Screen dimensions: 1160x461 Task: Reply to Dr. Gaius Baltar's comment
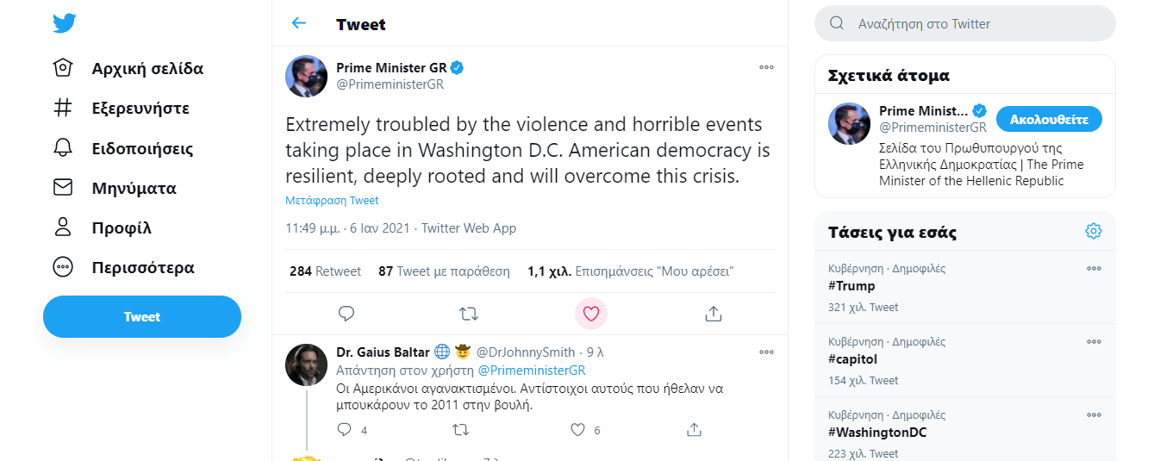[345, 429]
